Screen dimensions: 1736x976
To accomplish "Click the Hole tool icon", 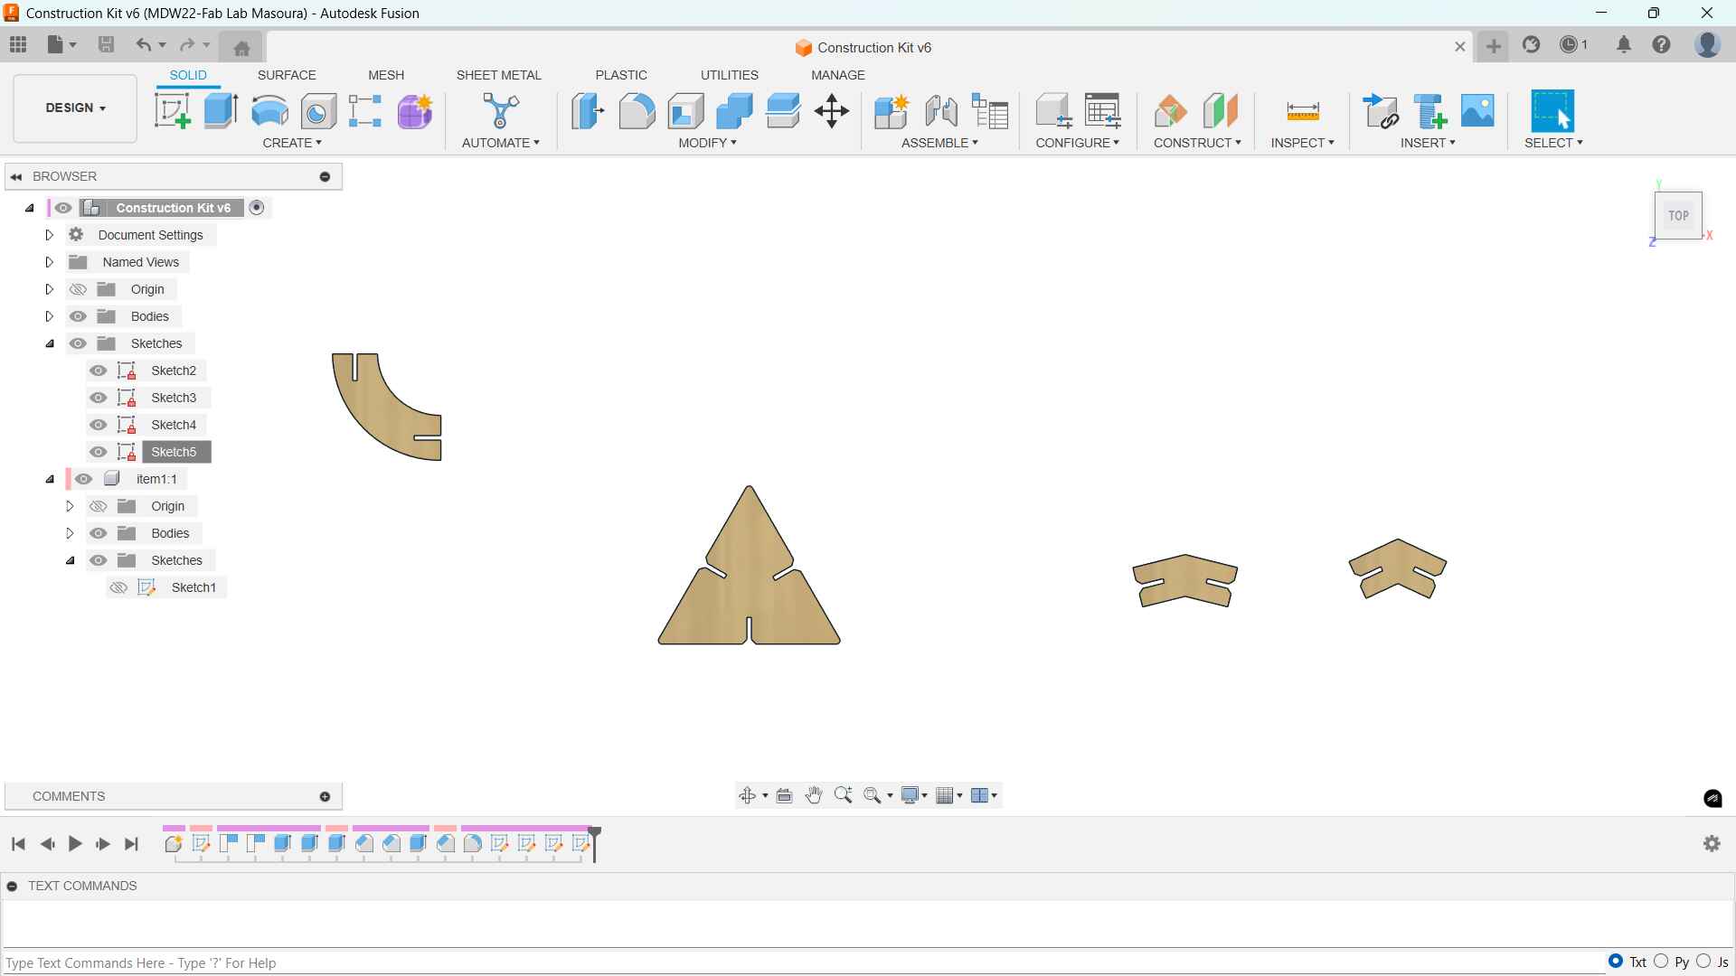I will (x=318, y=111).
